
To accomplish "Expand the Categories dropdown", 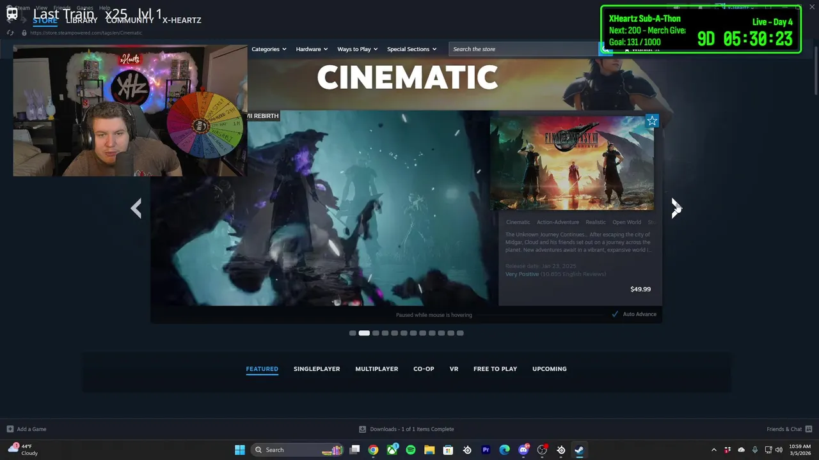I will pyautogui.click(x=269, y=49).
